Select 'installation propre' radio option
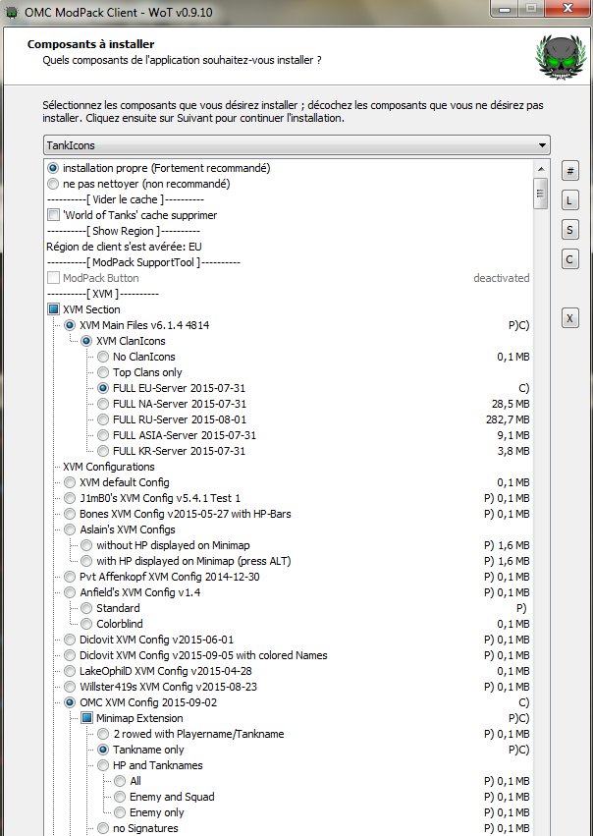This screenshot has width=593, height=836. tap(53, 168)
